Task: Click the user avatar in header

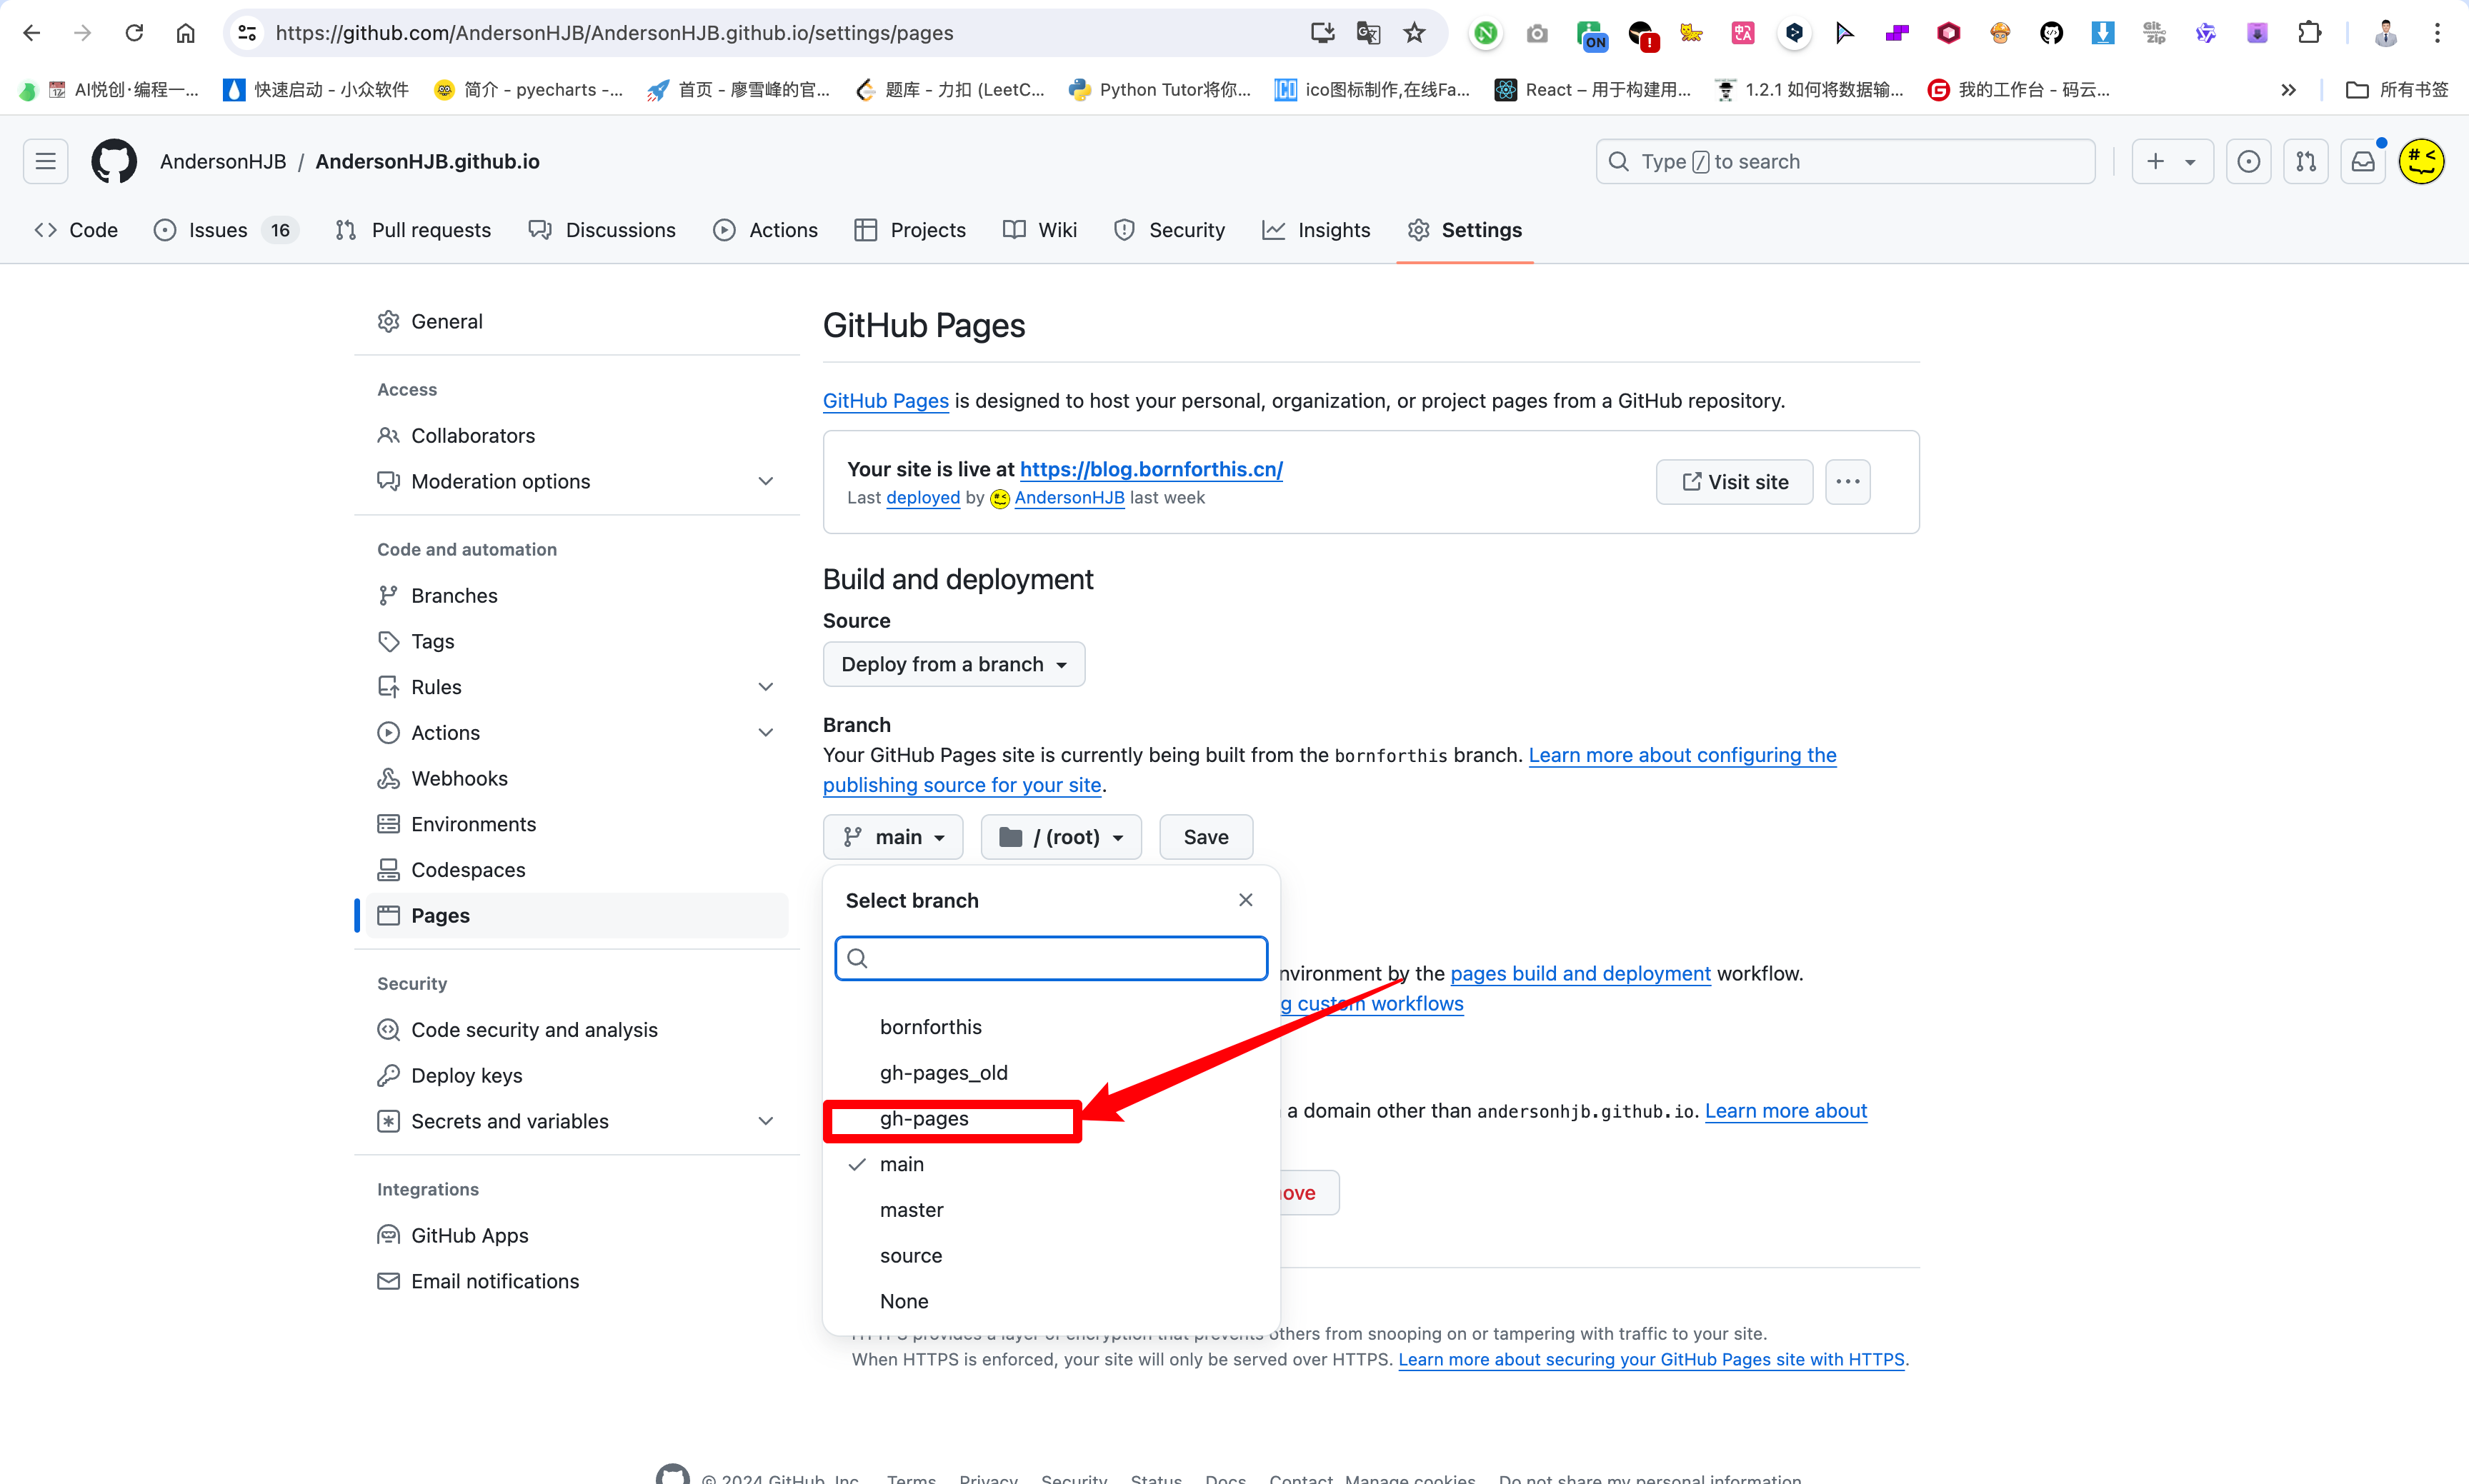Action: tap(2422, 161)
